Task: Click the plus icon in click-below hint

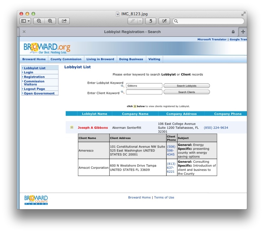Action: tap(135, 106)
